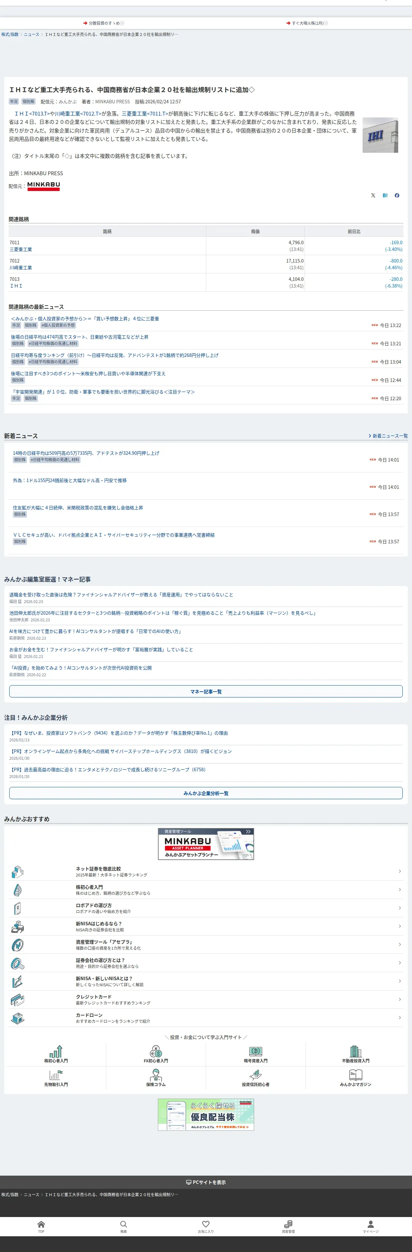
Task: Open 保険コラム icon in site grid
Action: click(x=156, y=1075)
